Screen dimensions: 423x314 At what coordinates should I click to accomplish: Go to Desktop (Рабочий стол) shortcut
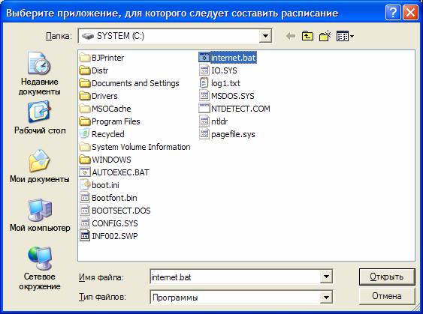40,118
